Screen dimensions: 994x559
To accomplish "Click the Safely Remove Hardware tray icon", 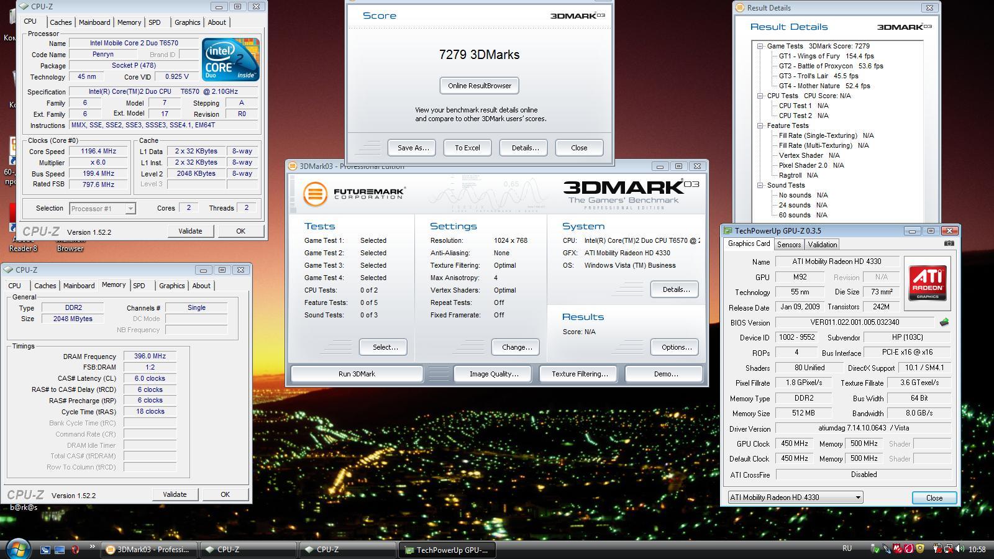I will pyautogui.click(x=875, y=549).
